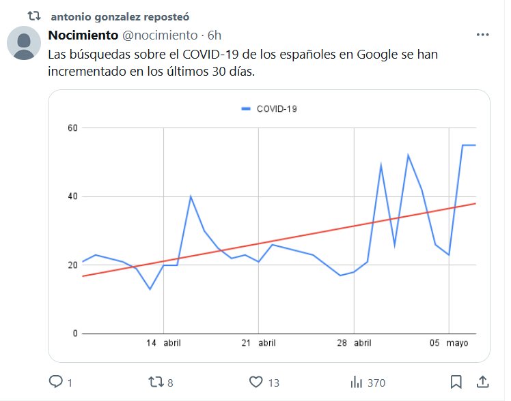511x401 pixels.
Task: Click the view count "370"
Action: tap(376, 383)
